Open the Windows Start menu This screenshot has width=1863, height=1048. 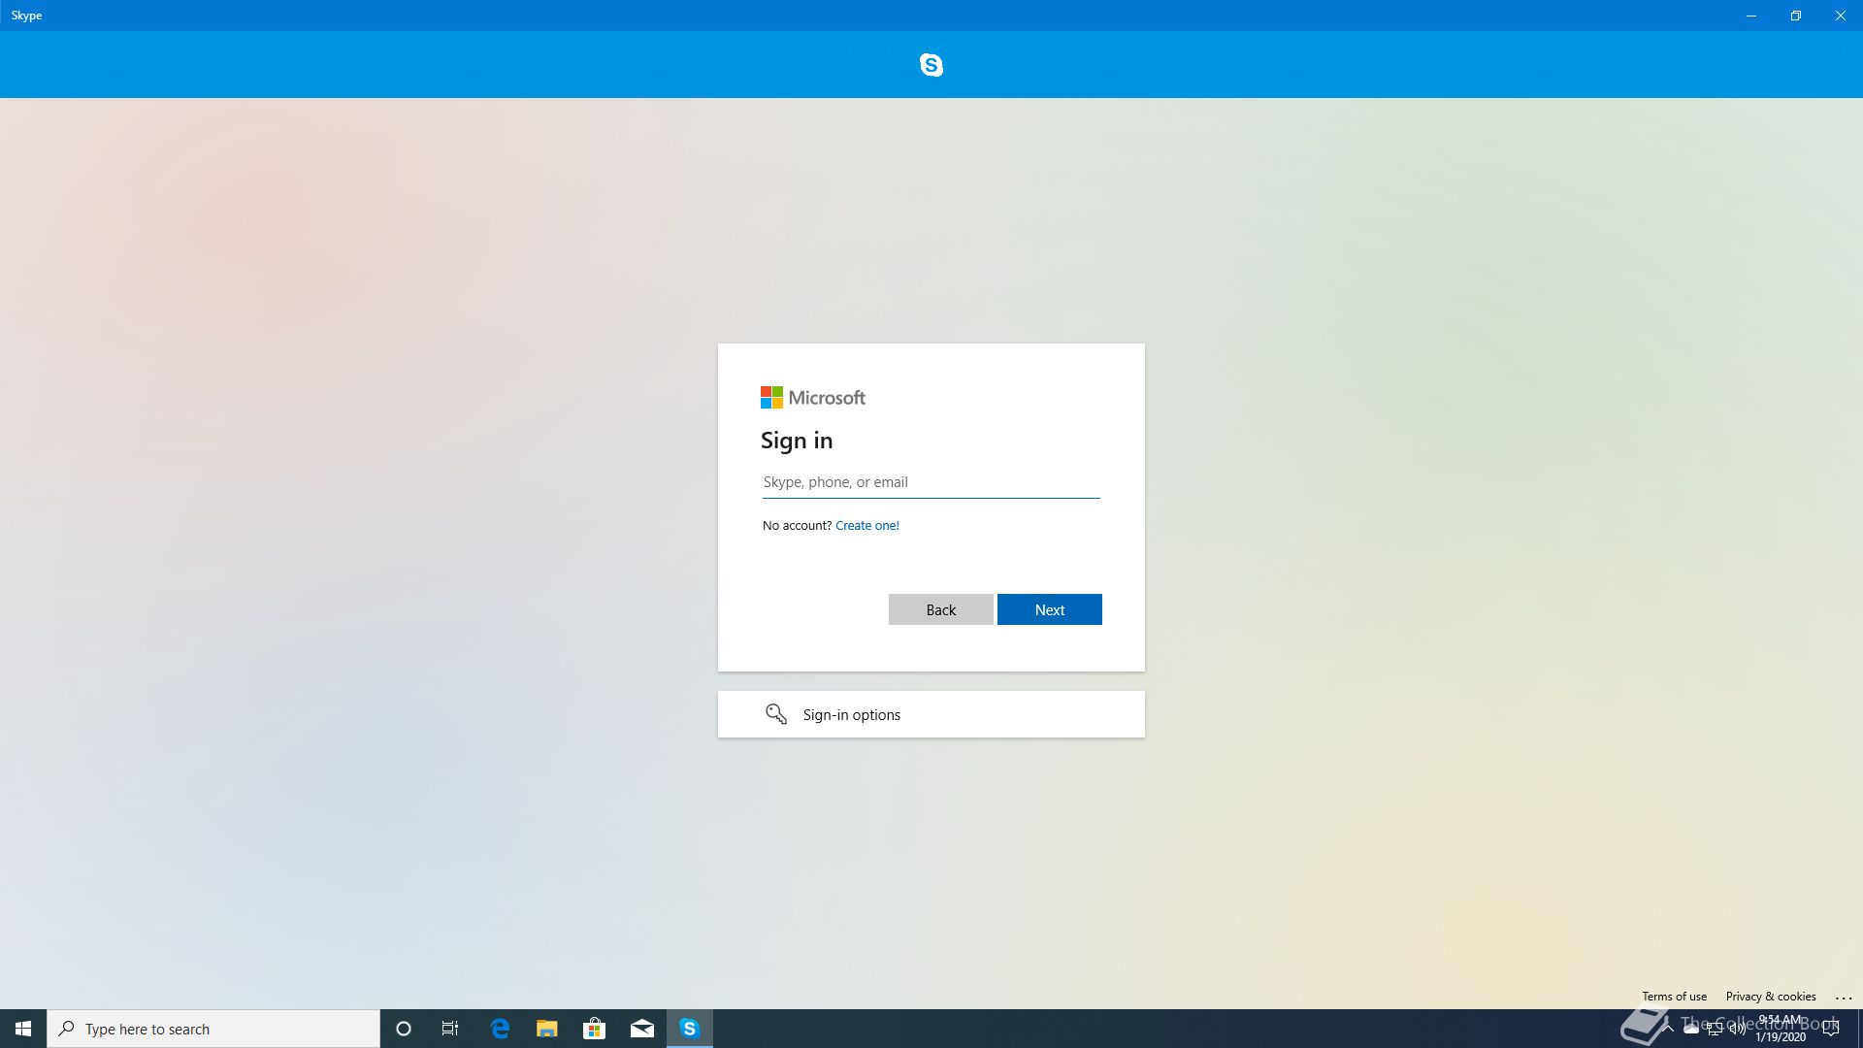point(23,1029)
